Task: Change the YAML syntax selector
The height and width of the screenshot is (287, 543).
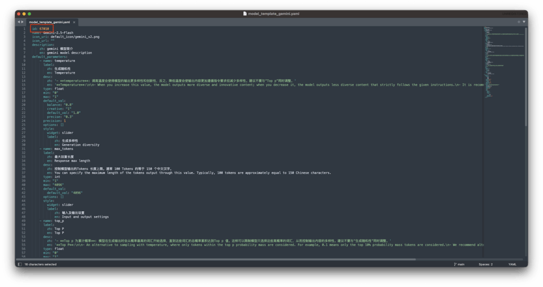Action: click(x=512, y=264)
